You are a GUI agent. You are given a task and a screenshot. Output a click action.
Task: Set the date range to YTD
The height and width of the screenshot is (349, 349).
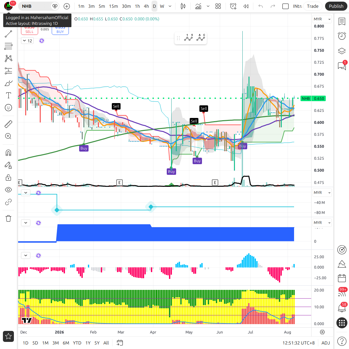coord(77,343)
